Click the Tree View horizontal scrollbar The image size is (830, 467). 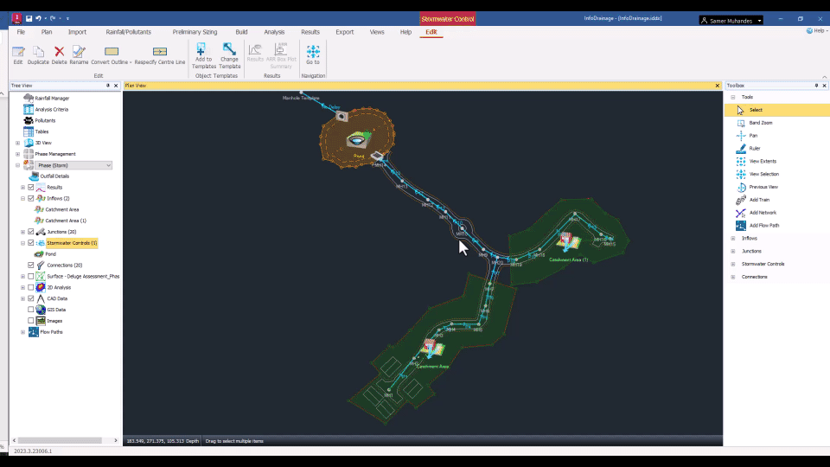(x=60, y=440)
